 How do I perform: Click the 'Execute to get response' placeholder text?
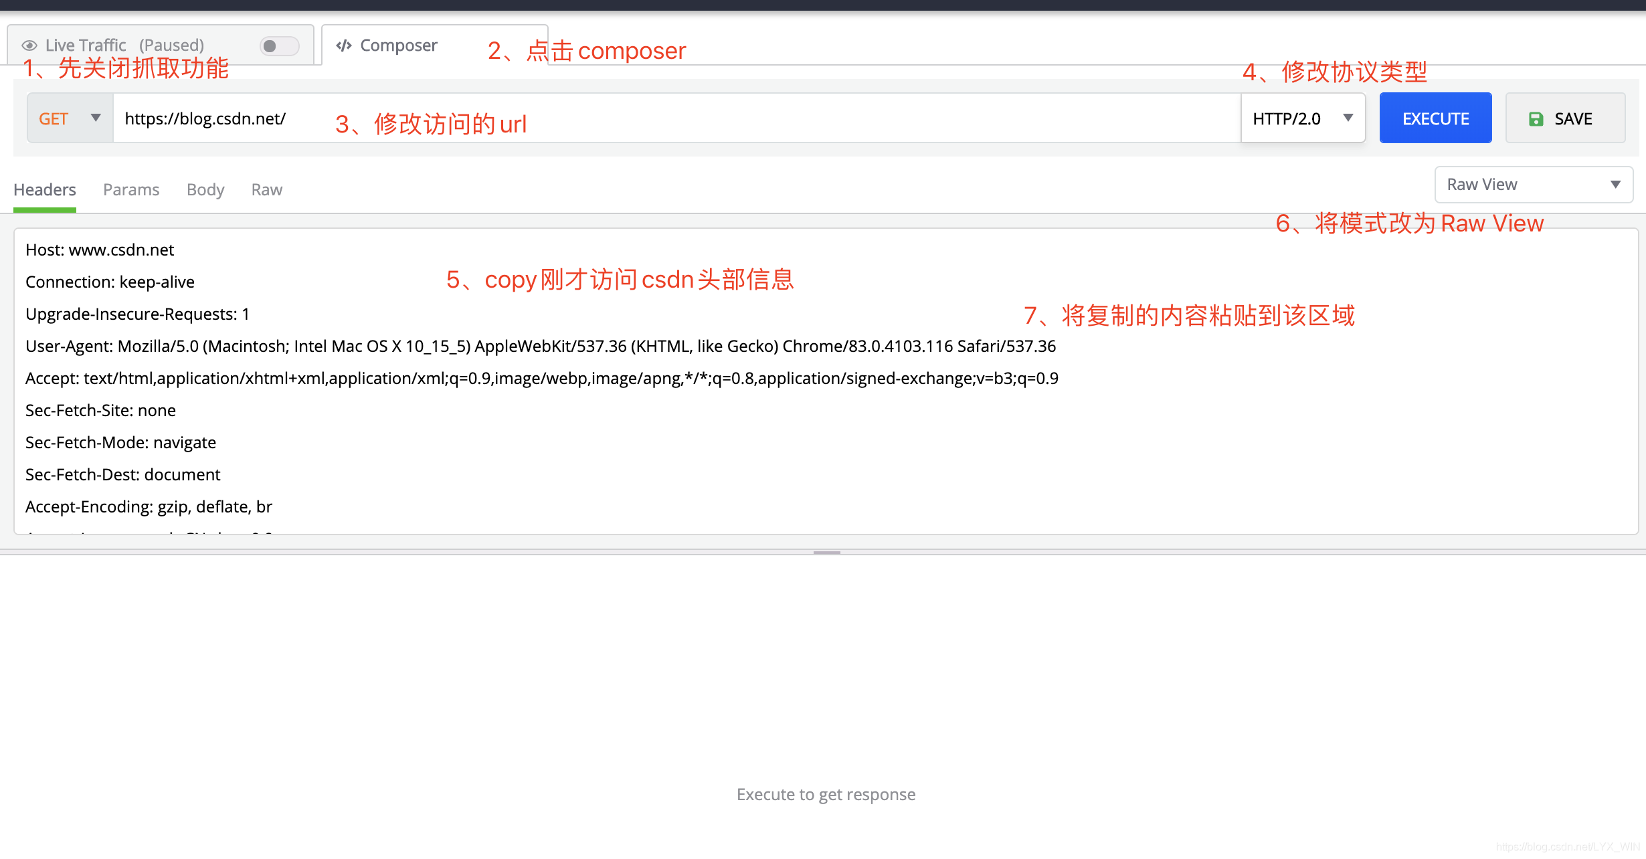pyautogui.click(x=826, y=795)
